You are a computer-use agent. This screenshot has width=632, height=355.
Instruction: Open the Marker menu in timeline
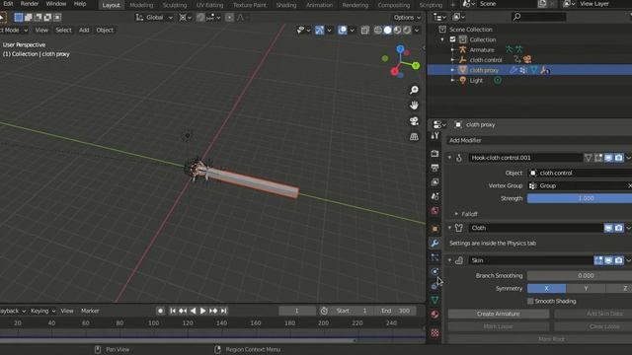coord(90,311)
